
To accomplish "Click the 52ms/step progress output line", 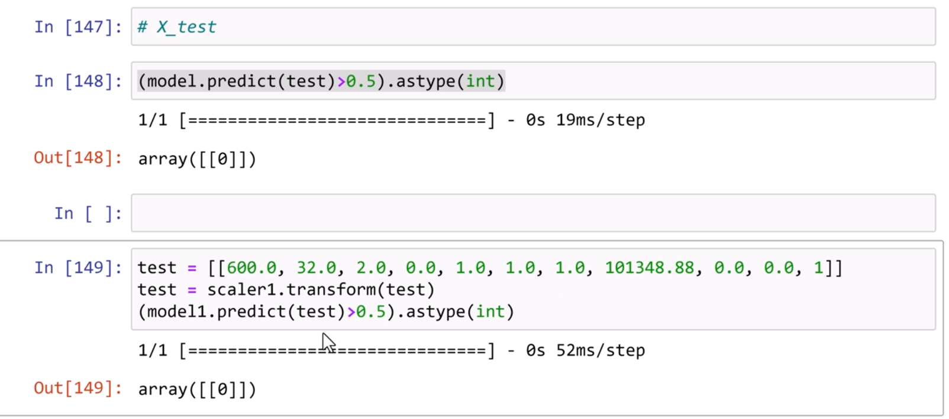I will 391,350.
